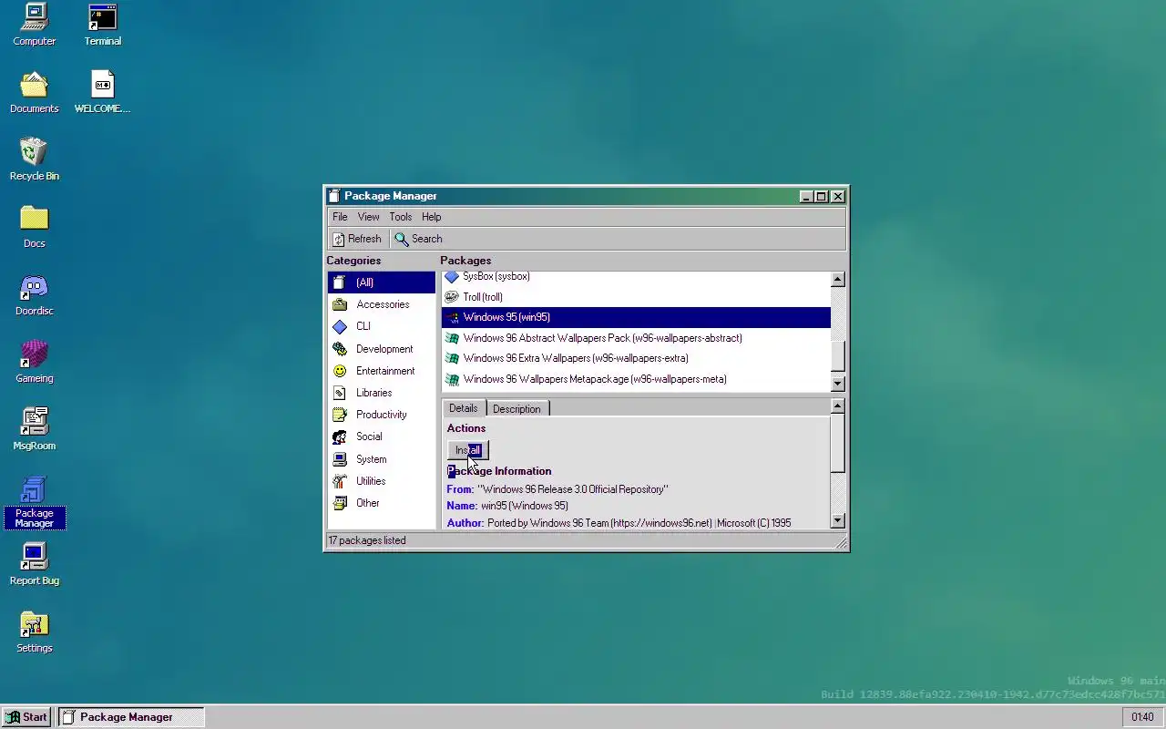Image resolution: width=1166 pixels, height=729 pixels.
Task: Select the Recycle Bin icon
Action: tap(34, 159)
